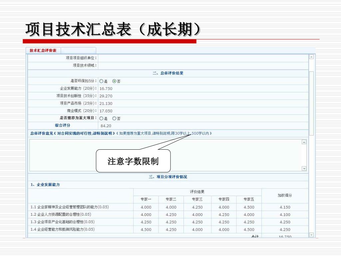
Task: Click 专家一 score 4.500 in row 1.4
Action: pyautogui.click(x=146, y=229)
